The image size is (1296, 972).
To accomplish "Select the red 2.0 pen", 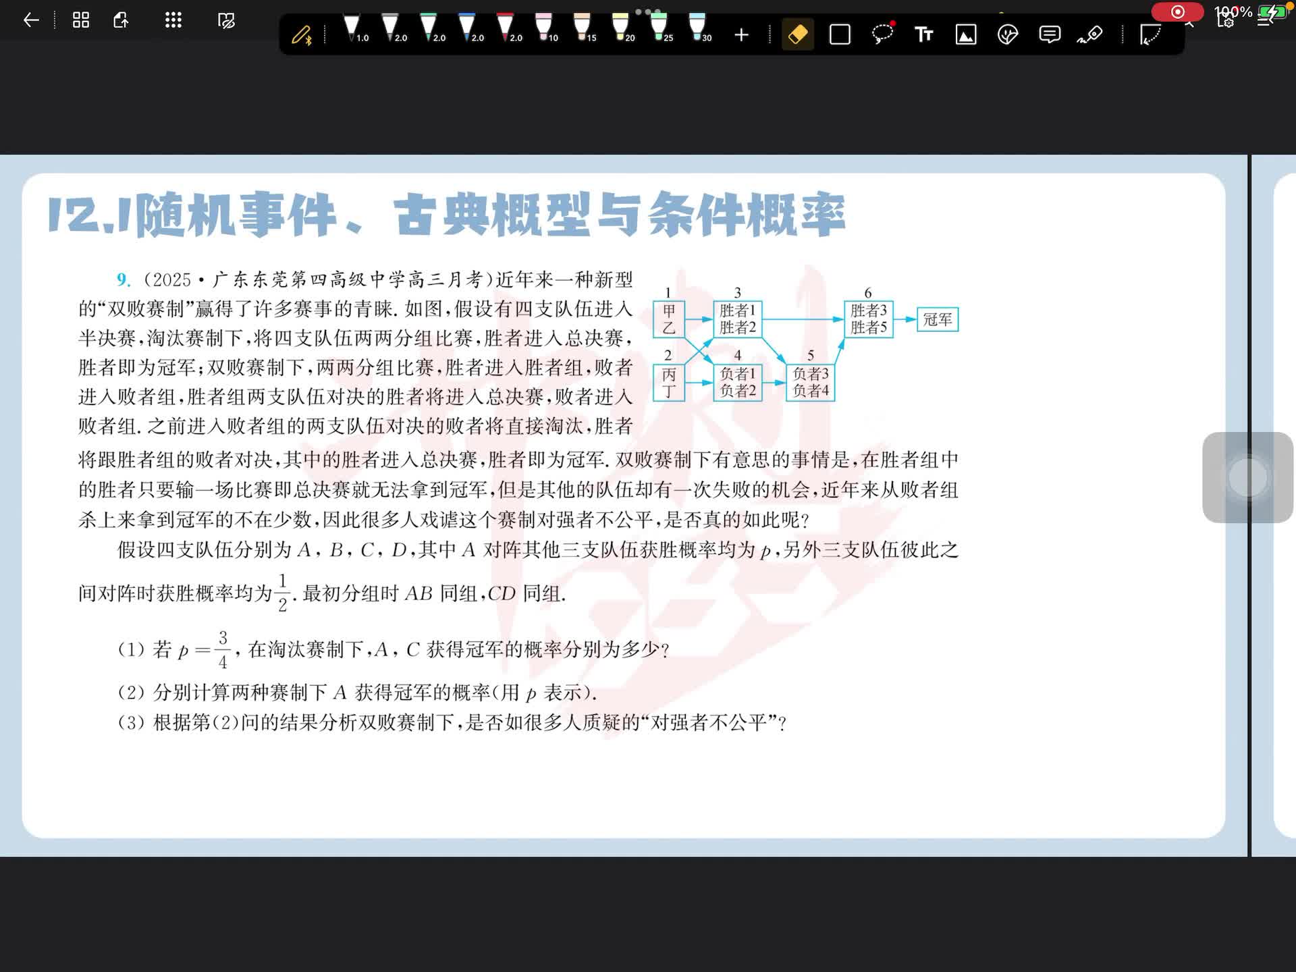I will [506, 28].
